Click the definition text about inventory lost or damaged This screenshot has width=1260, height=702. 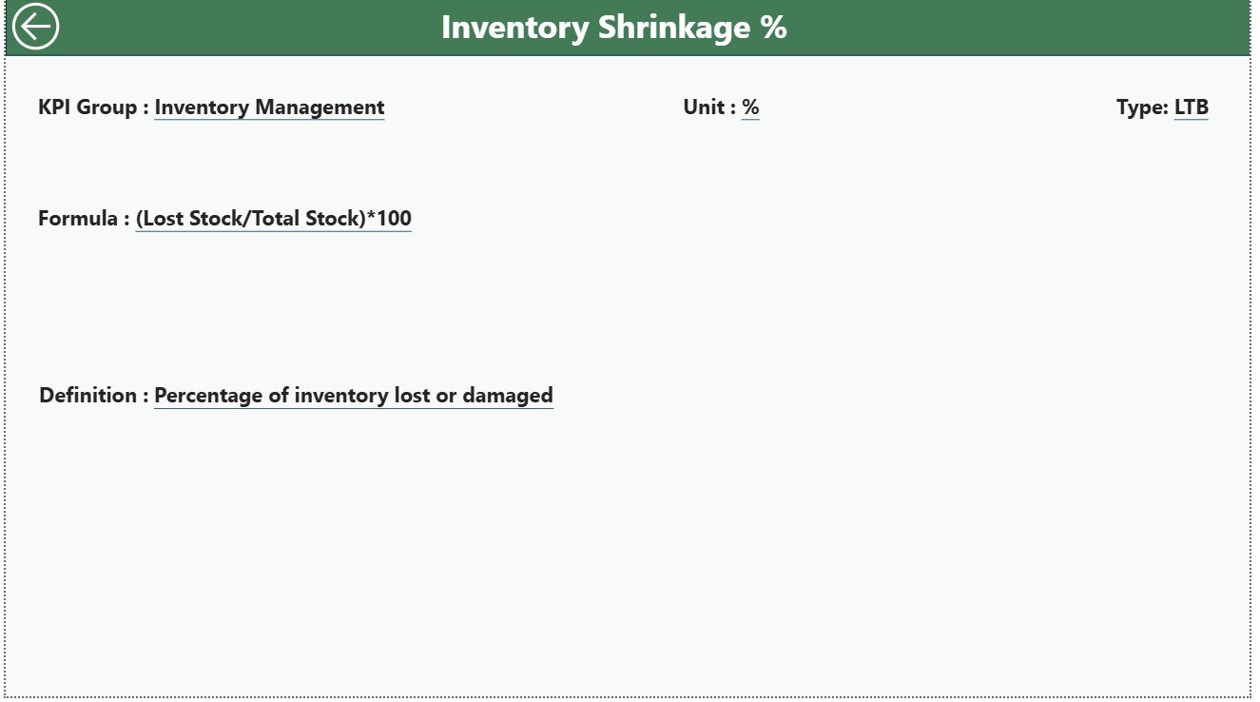pyautogui.click(x=353, y=395)
